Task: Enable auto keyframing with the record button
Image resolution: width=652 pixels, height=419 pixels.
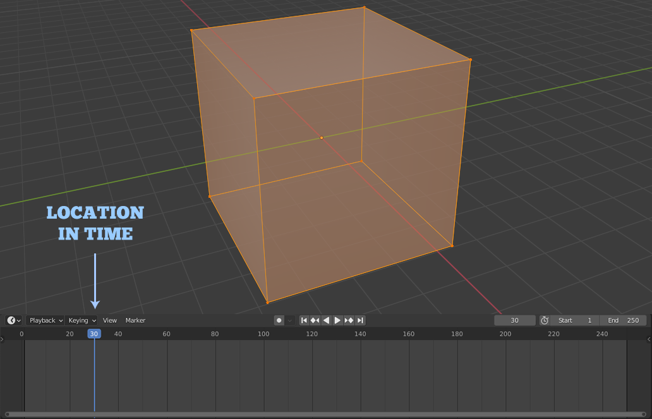Action: (x=279, y=320)
